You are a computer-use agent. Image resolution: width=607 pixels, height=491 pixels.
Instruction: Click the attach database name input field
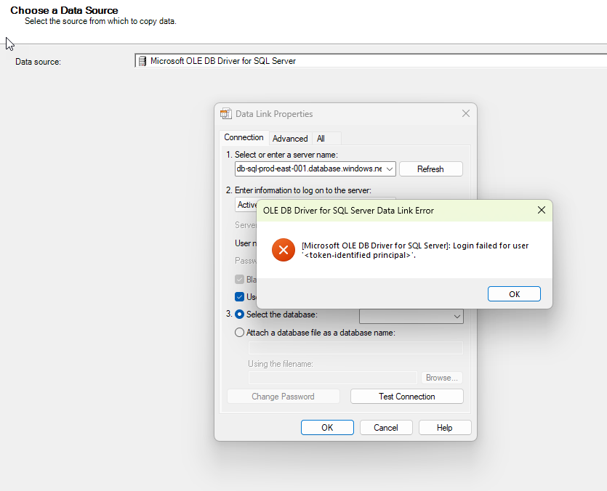click(355, 348)
